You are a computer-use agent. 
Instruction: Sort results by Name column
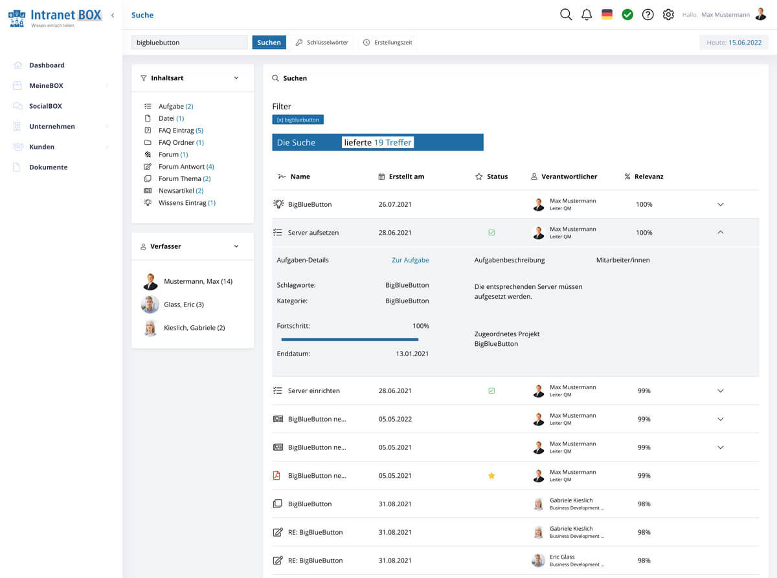pyautogui.click(x=294, y=177)
